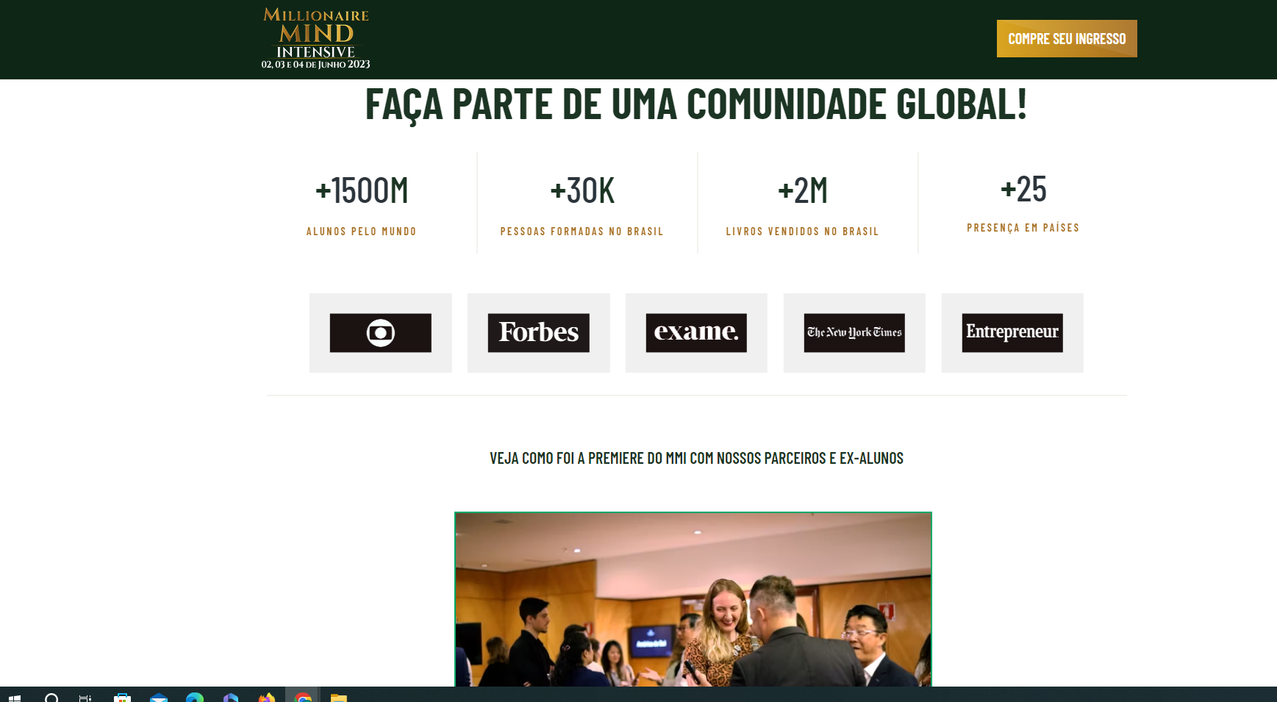This screenshot has height=702, width=1277.
Task: Click the Globo logo tile
Action: (381, 333)
